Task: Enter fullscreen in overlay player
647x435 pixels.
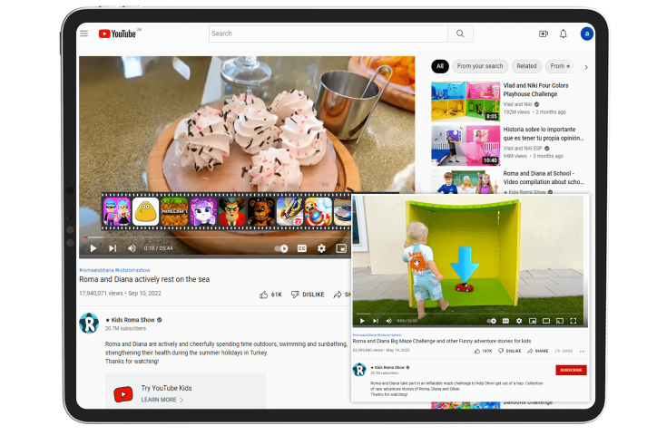Action: 573,321
